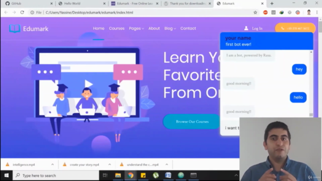Switch to the Hello World tab

(x=80, y=4)
